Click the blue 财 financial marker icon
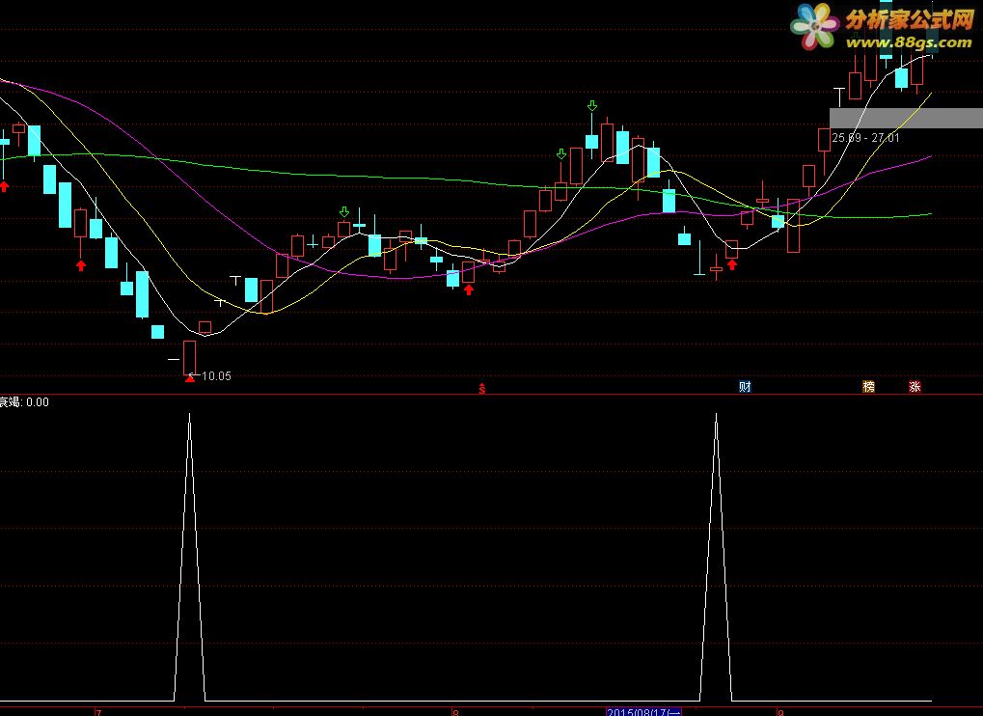983x716 pixels. click(x=745, y=386)
